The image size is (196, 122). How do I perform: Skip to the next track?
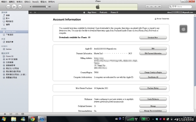20,7
